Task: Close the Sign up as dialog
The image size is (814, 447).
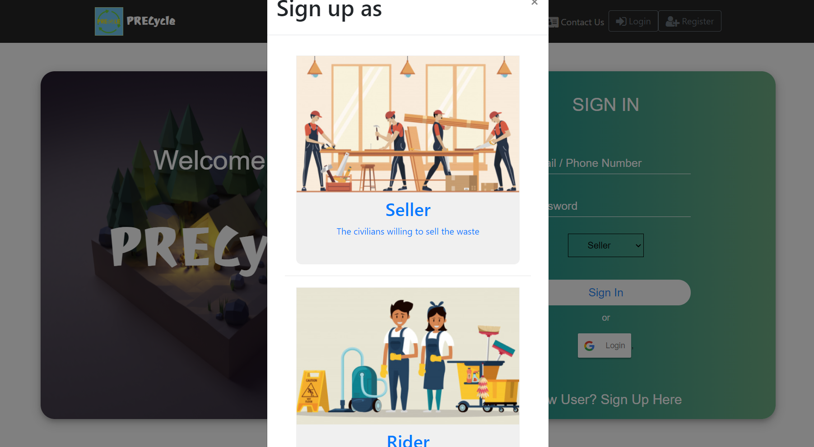Action: [535, 3]
